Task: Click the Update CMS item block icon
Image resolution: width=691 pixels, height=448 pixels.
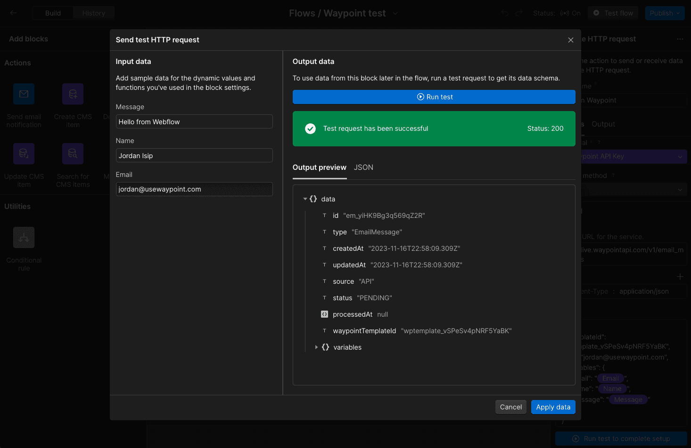Action: coord(24,154)
